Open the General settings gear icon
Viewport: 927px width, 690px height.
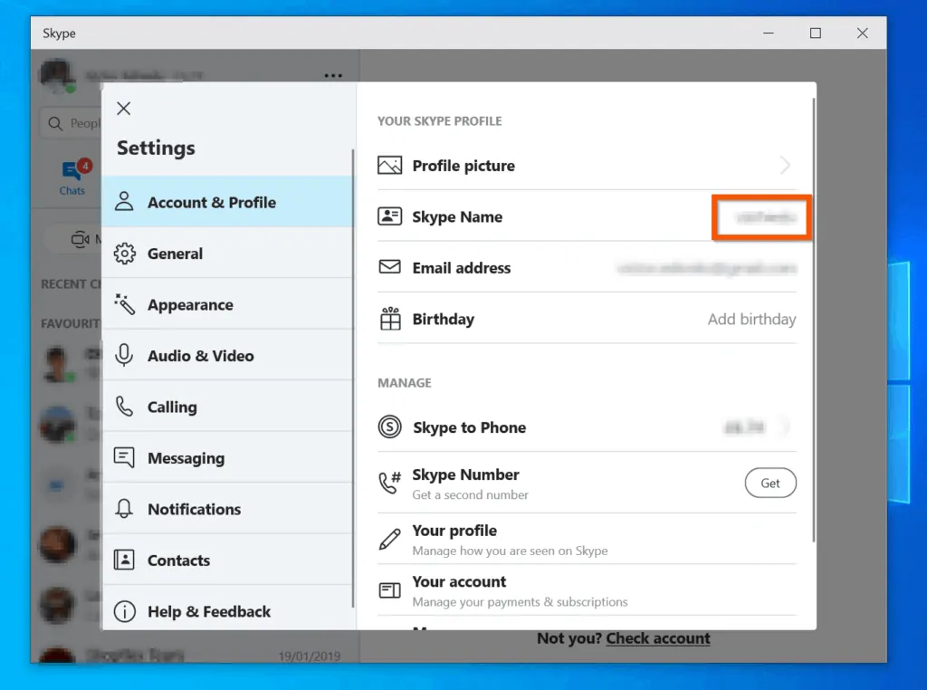123,254
